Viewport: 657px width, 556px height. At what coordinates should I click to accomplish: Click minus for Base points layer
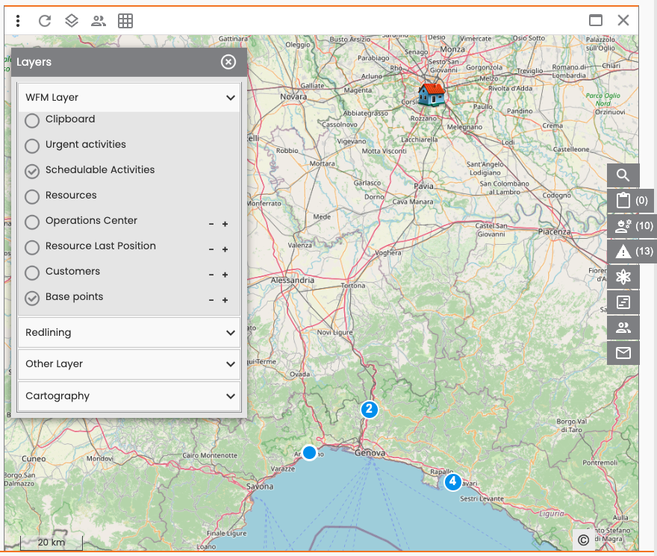click(211, 300)
